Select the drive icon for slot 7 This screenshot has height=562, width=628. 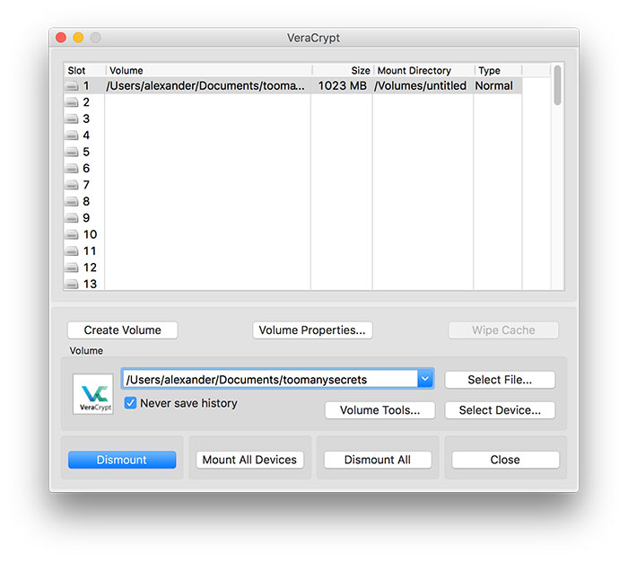click(72, 185)
